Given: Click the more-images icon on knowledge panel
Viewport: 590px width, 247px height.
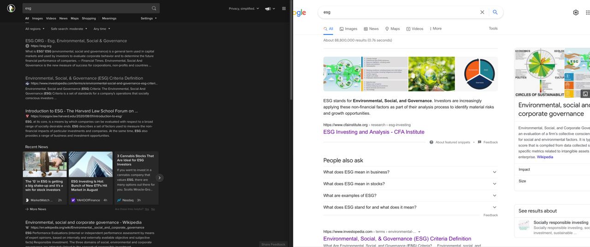Looking at the screenshot, I should tap(585, 94).
